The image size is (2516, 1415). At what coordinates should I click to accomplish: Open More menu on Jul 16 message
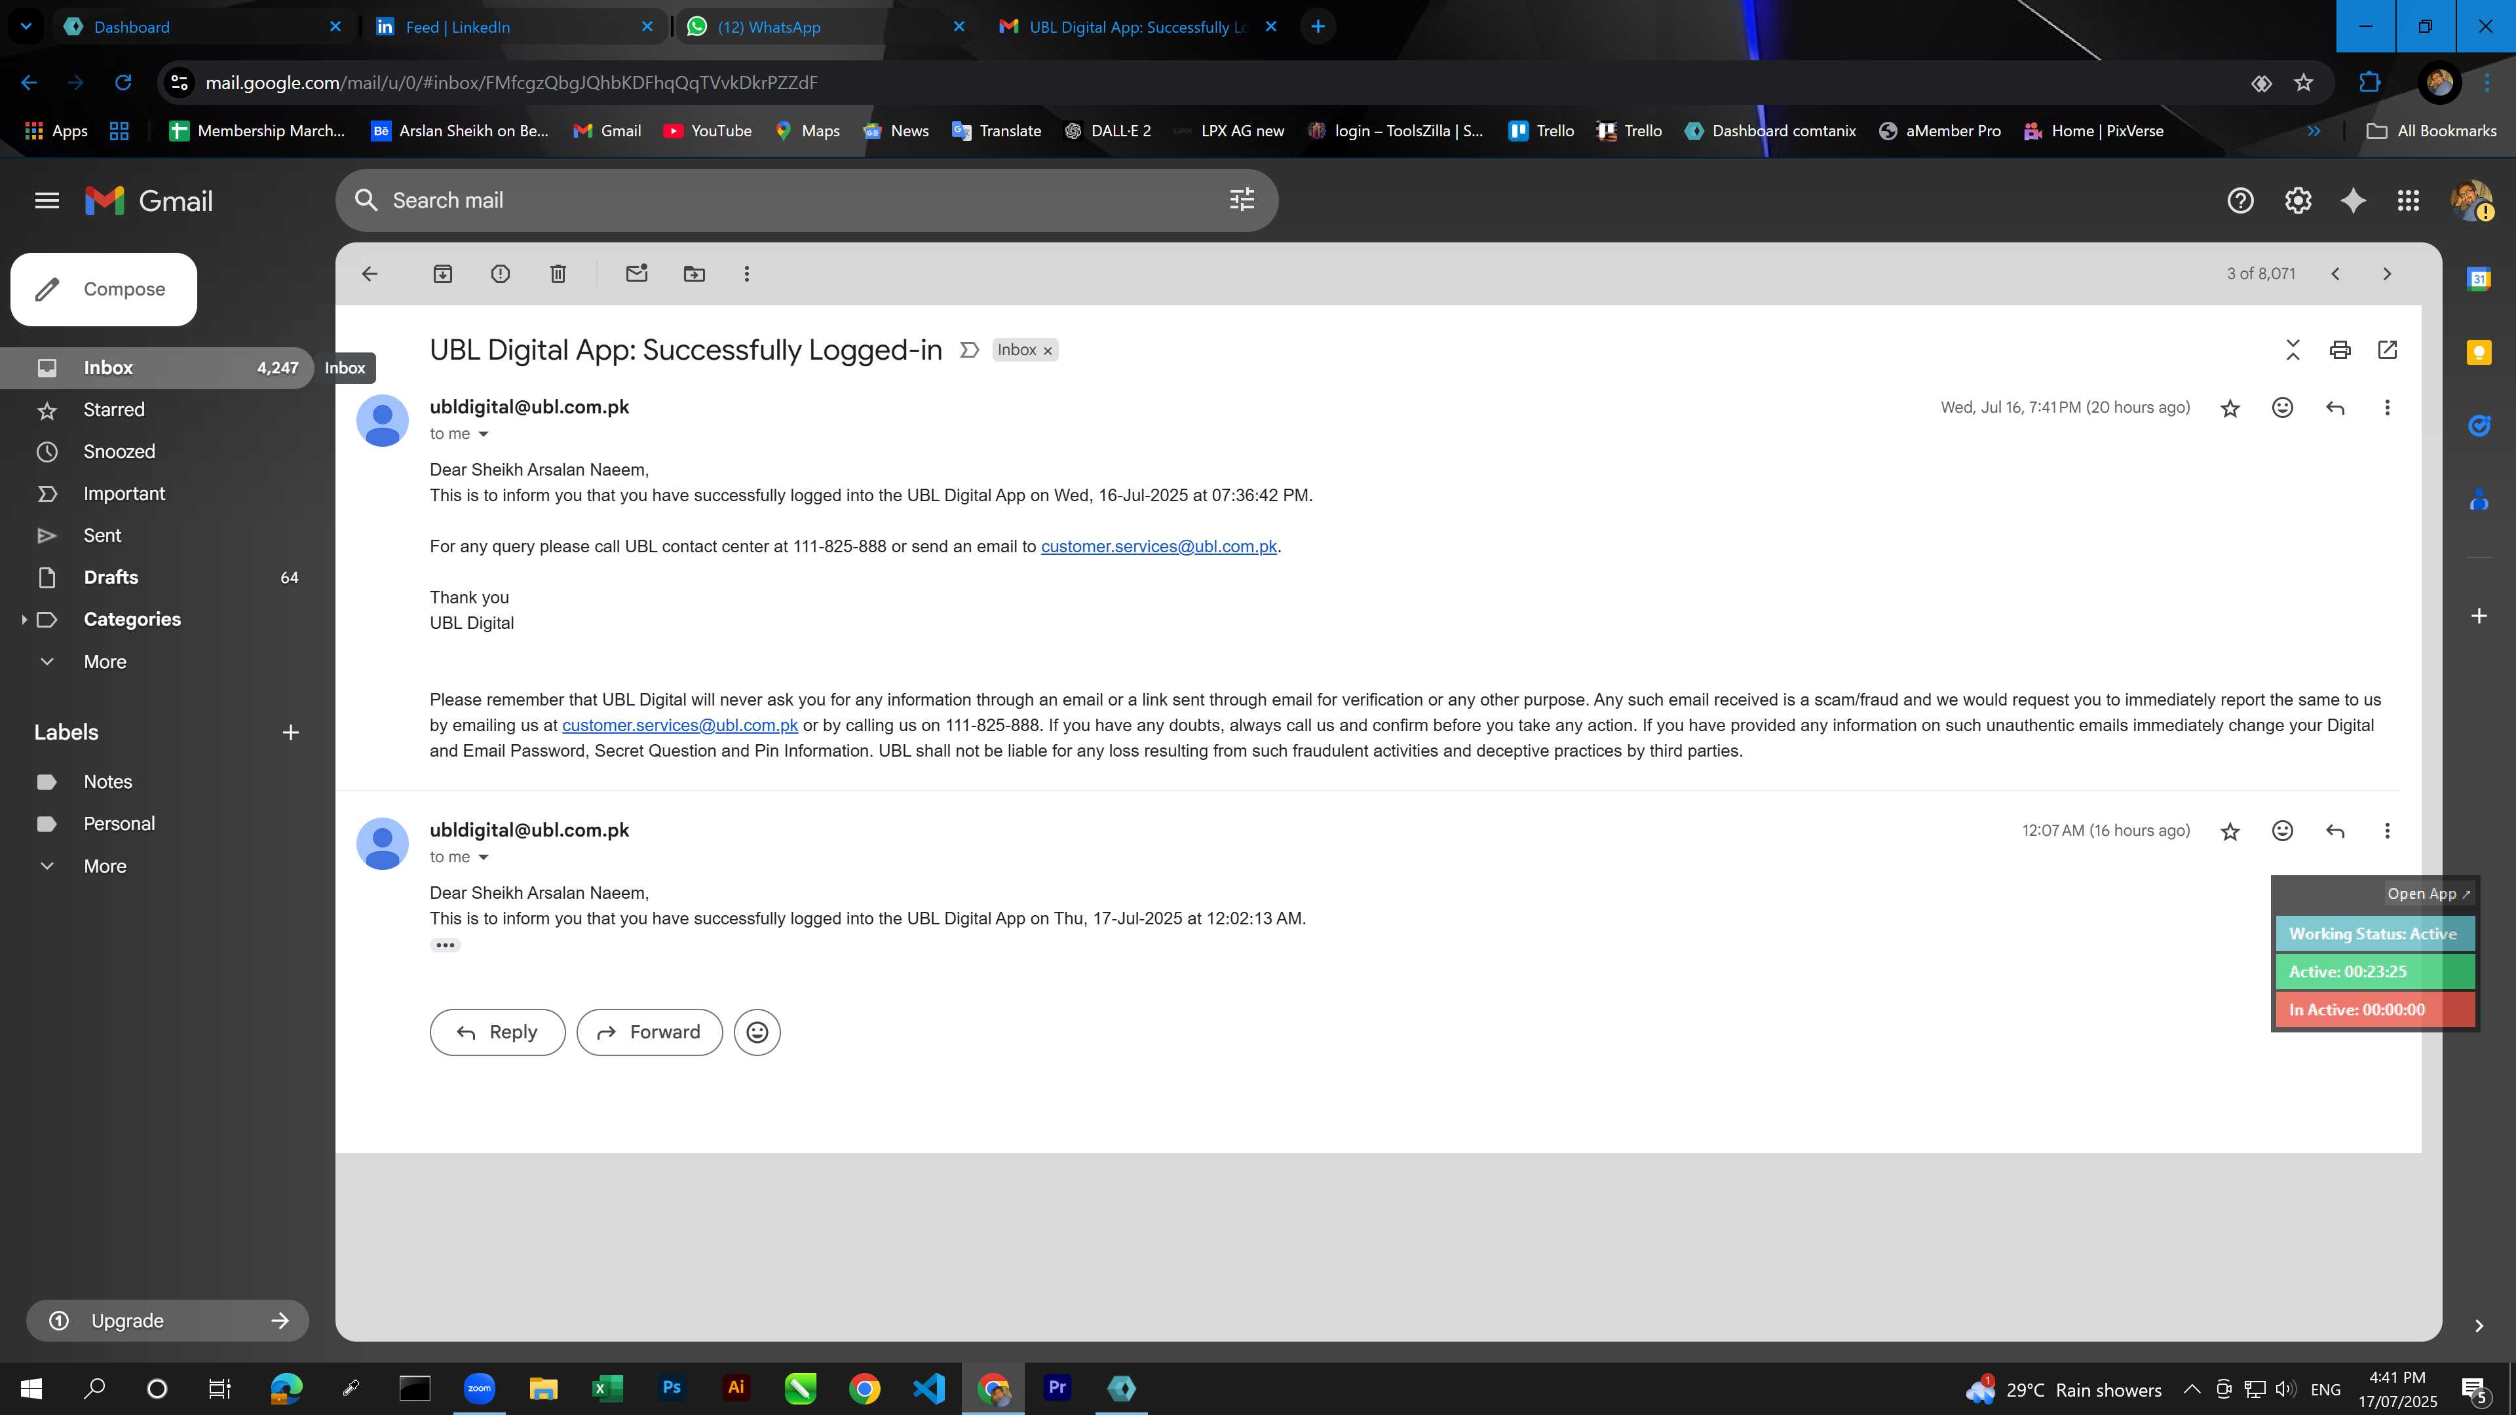(x=2387, y=408)
